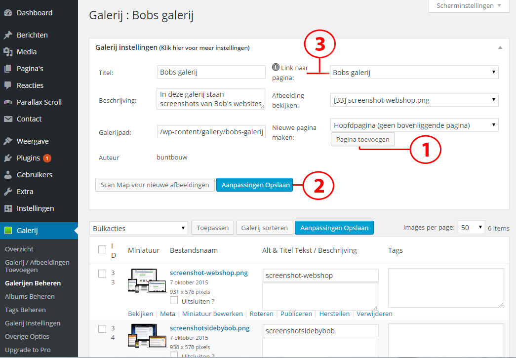Screen dimensions: 516x358
Task: Open the Images per page selector
Action: [x=471, y=228]
